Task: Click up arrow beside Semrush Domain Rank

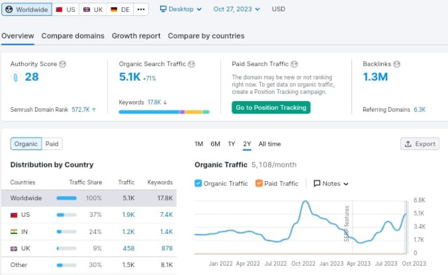Action: (94, 109)
